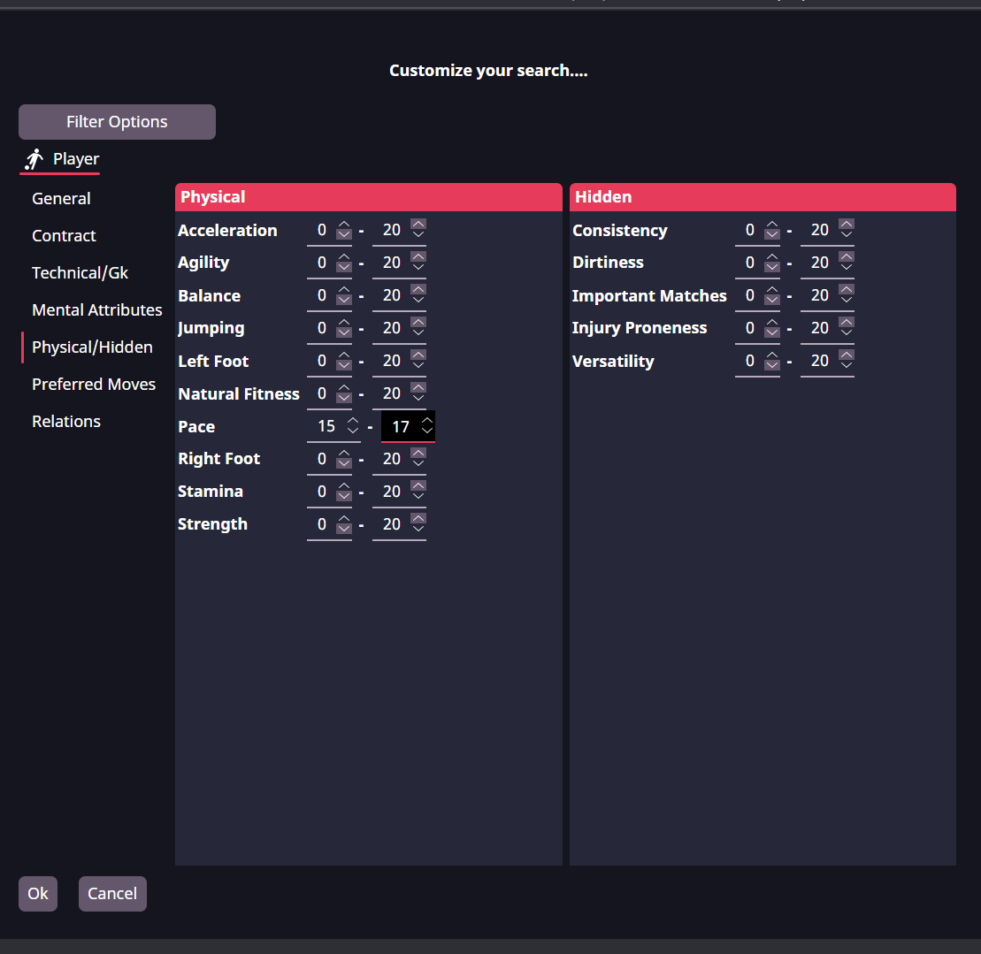Viewport: 981px width, 954px height.
Task: Increase Pace maximum value up arrow
Action: (427, 420)
